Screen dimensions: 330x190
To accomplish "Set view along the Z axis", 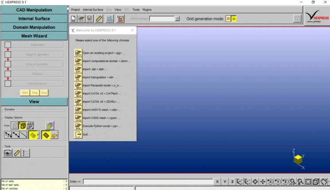I will tap(232, 182).
